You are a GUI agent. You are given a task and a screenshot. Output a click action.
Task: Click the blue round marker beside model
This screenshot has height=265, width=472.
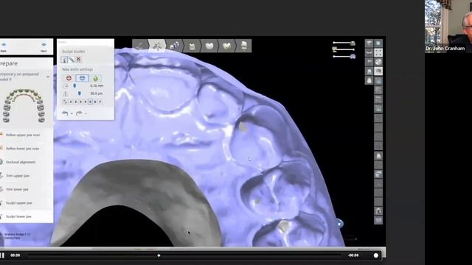[340, 223]
